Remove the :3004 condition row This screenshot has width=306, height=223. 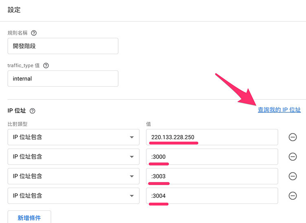[293, 195]
